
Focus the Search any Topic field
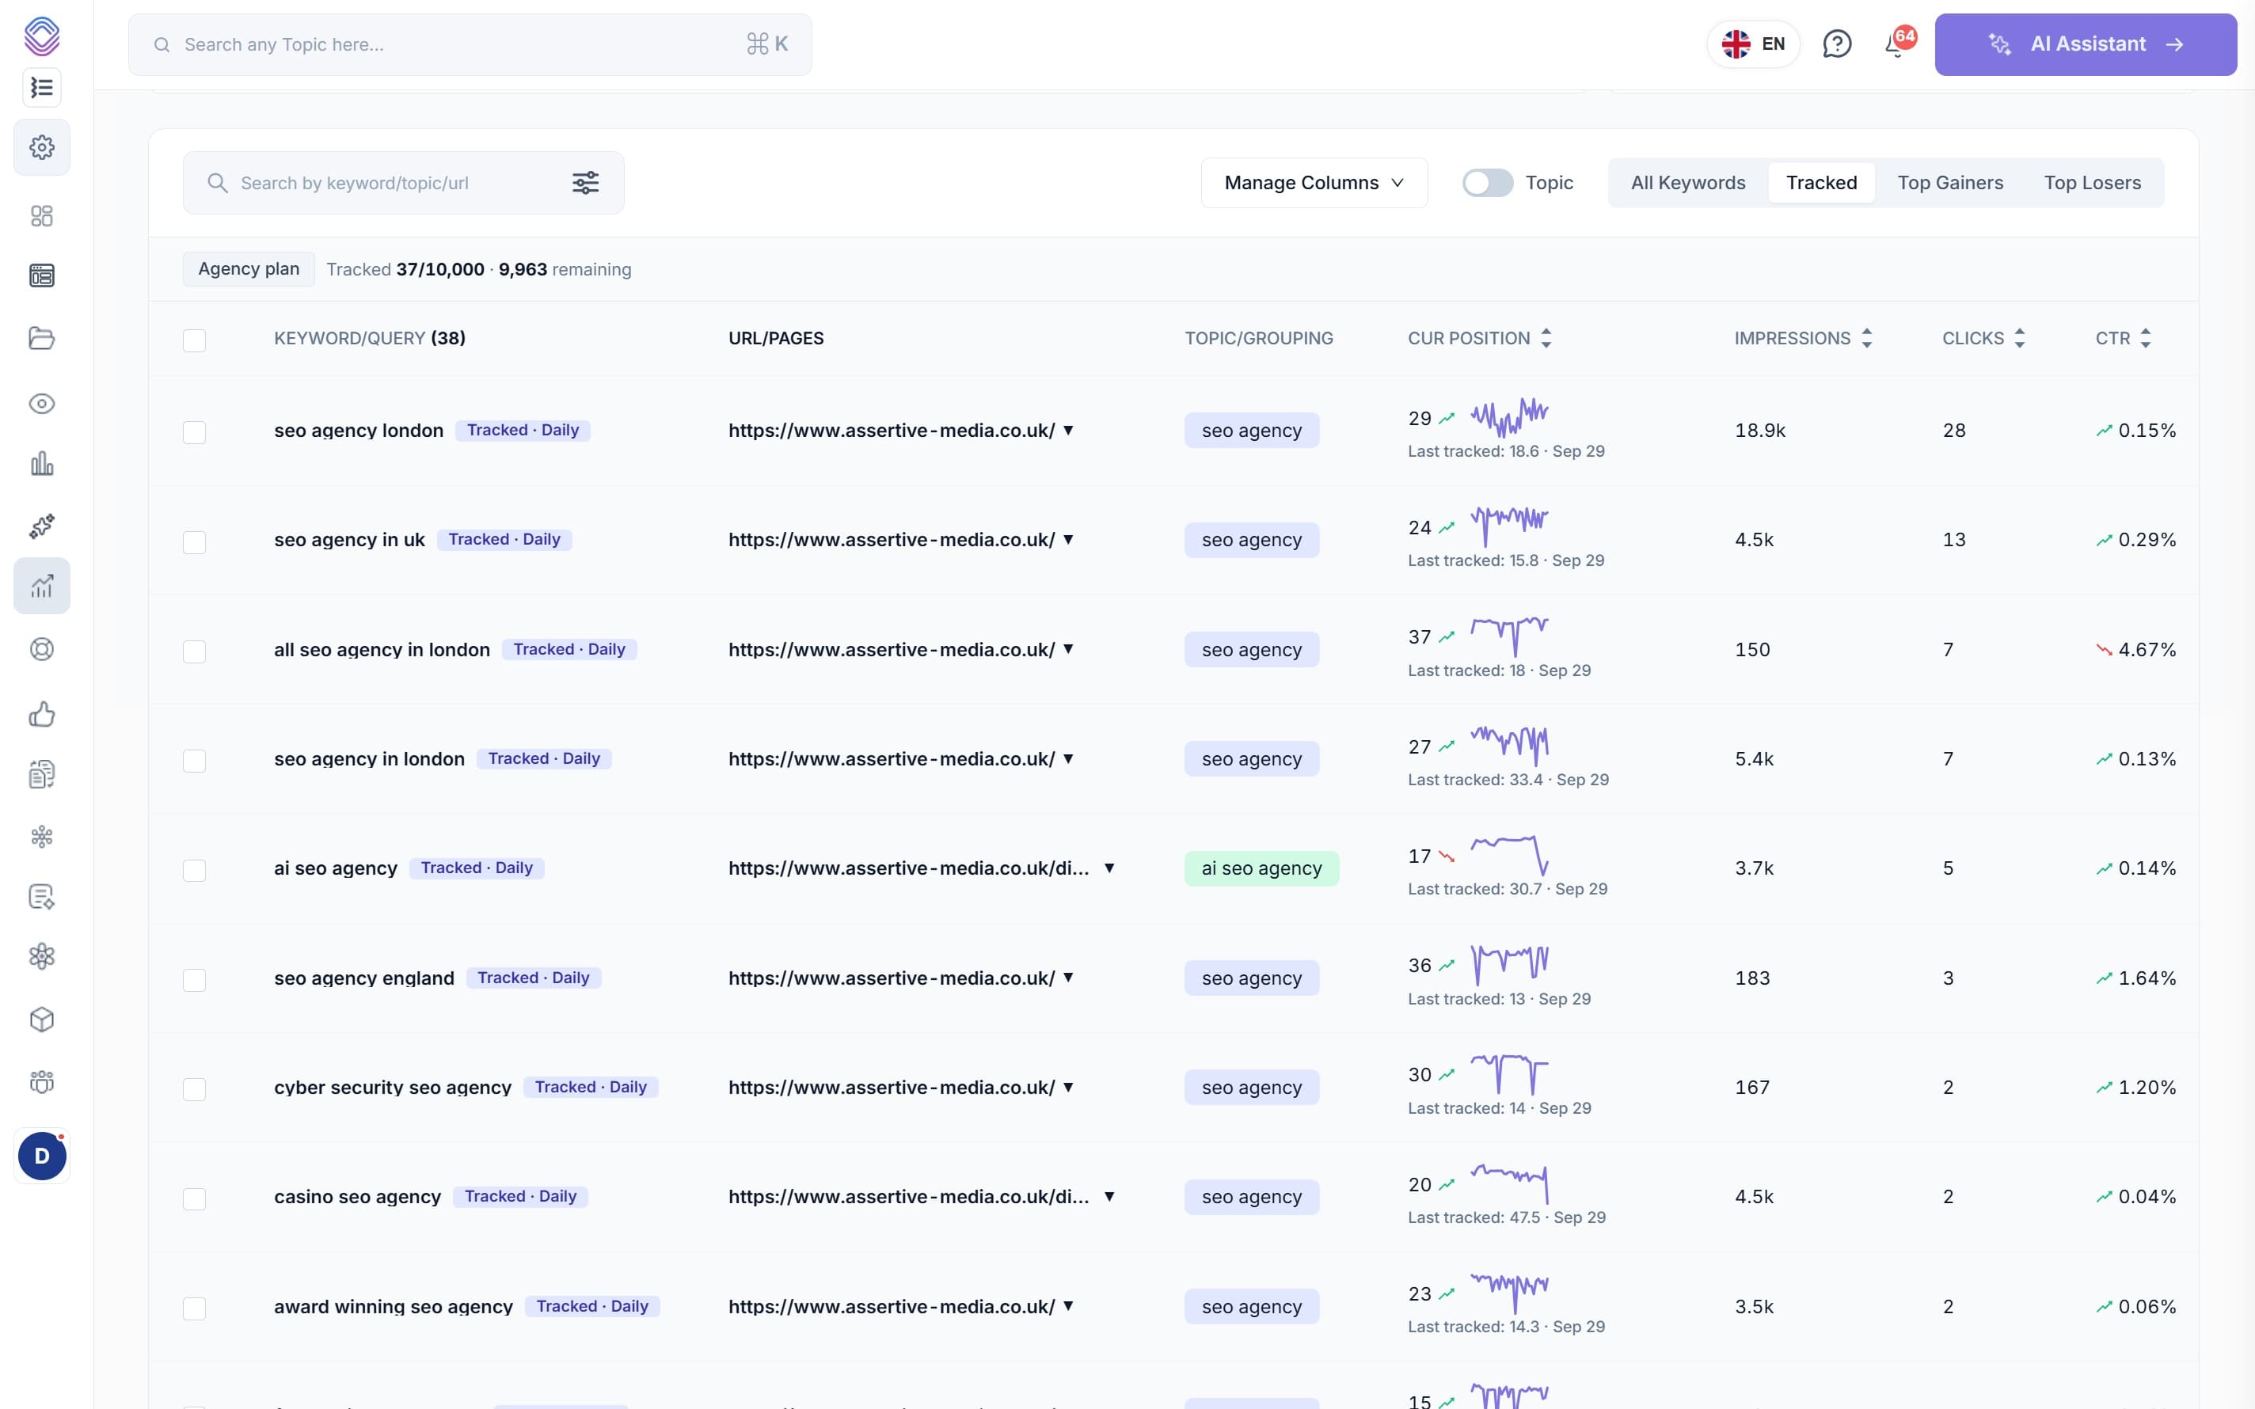(x=470, y=44)
